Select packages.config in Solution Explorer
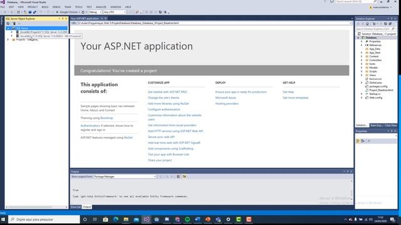The width and height of the screenshot is (401, 225). 378,86
